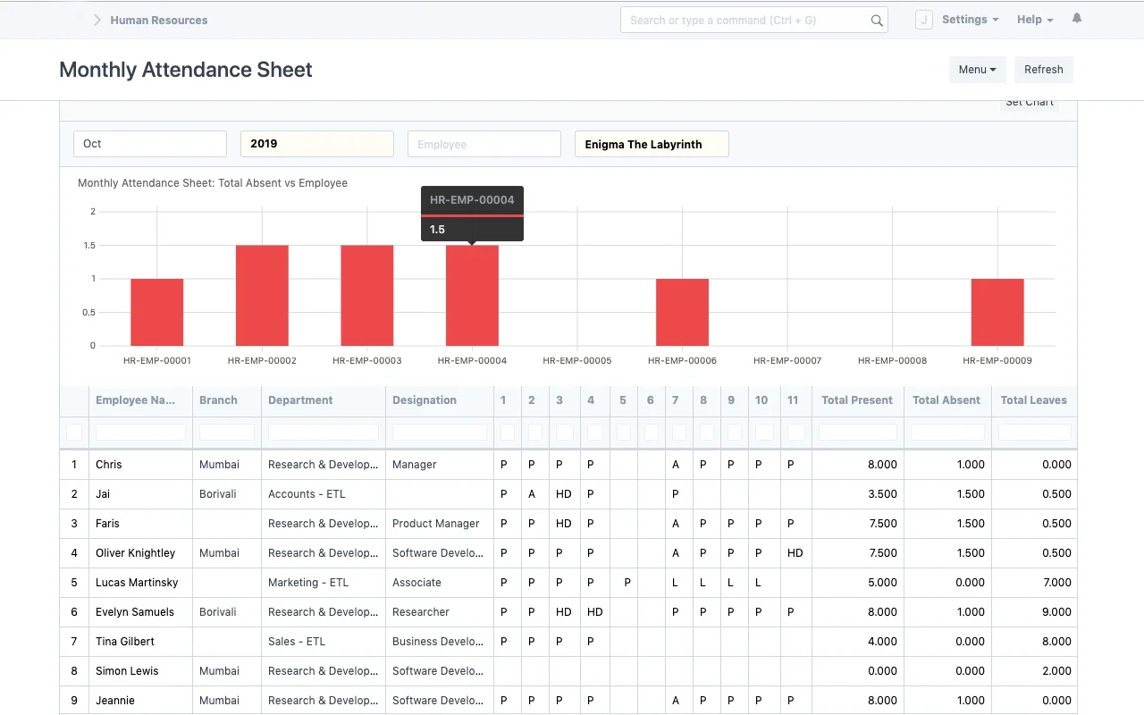Click the Set Chart button
Viewport: 1144px width, 715px height.
1029,101
